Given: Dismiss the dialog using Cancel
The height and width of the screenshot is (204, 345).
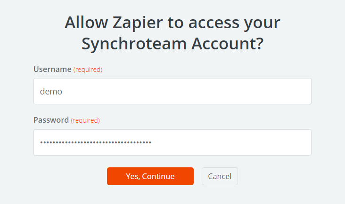Looking at the screenshot, I should (220, 176).
